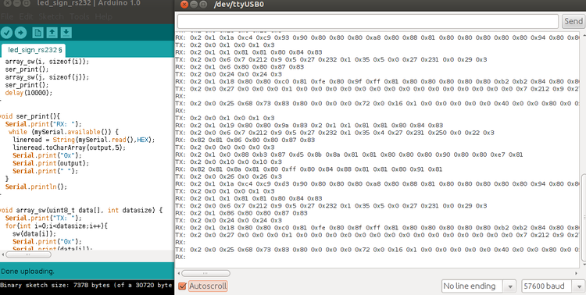Click the 'void ser_print(){' code line

click(x=30, y=116)
